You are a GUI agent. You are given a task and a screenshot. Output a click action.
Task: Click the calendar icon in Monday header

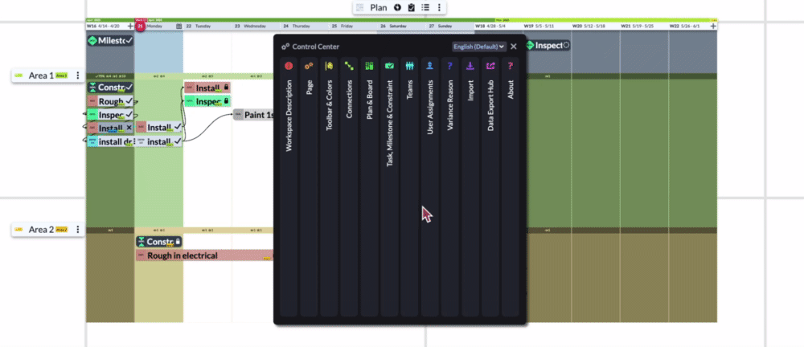(179, 26)
